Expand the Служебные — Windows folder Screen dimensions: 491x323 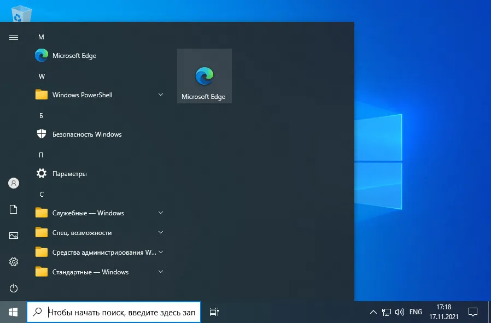[99, 213]
